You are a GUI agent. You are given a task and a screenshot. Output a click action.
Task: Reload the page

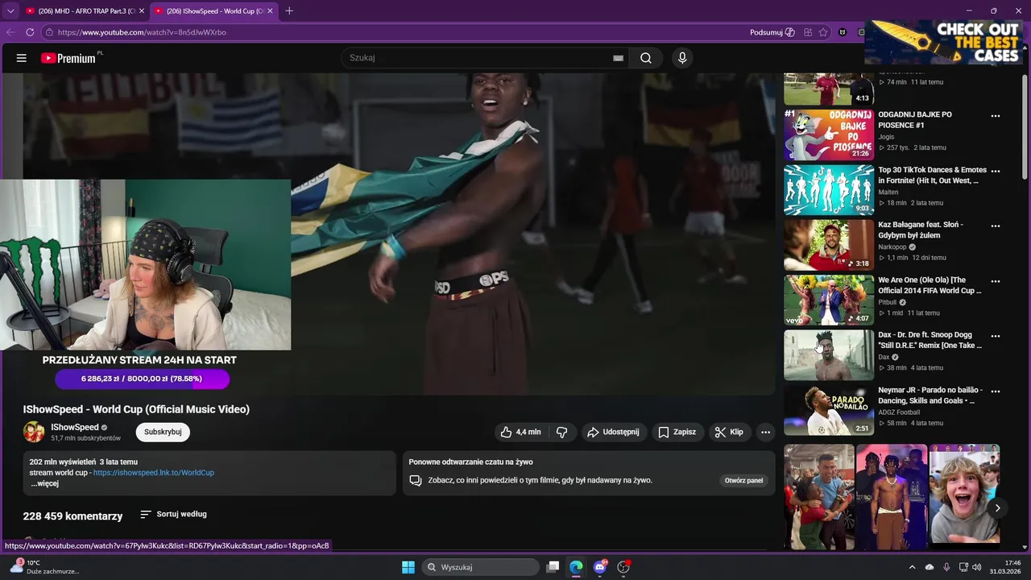(30, 32)
